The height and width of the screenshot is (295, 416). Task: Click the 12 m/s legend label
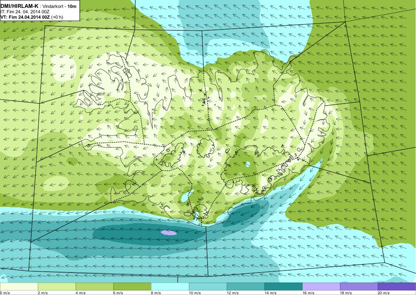(x=233, y=293)
